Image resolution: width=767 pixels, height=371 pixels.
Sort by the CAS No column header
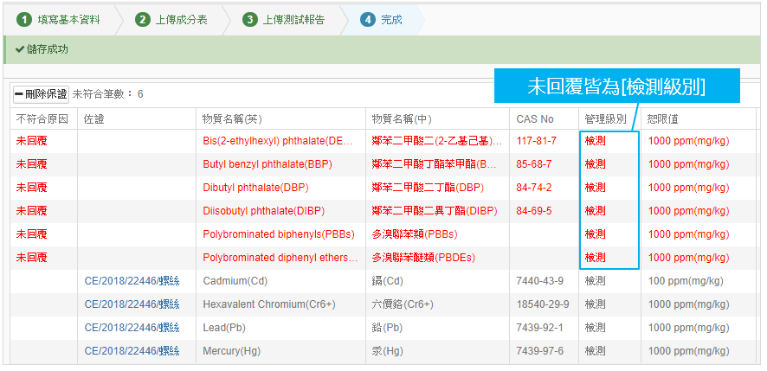pyautogui.click(x=534, y=118)
